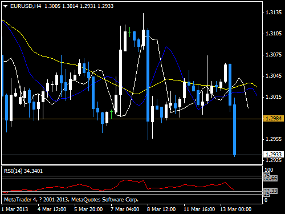Click the 1.2925 price scale value
Screen dimensions: 285x214
click(274, 160)
